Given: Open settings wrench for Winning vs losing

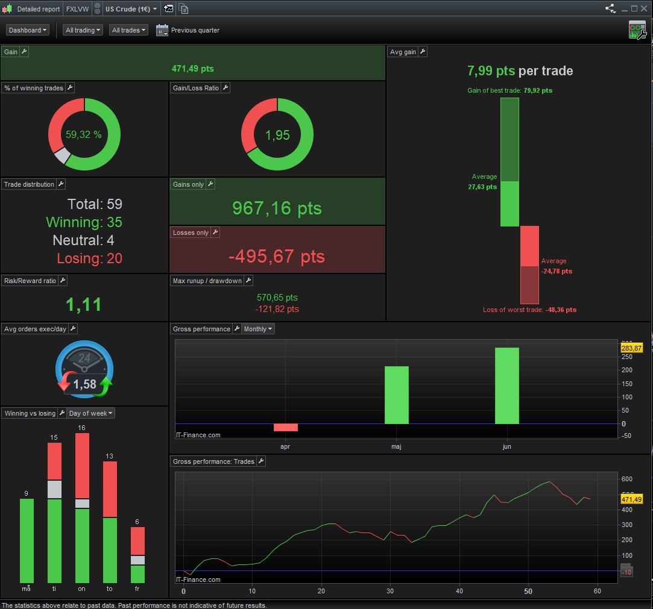Looking at the screenshot, I should click(62, 413).
